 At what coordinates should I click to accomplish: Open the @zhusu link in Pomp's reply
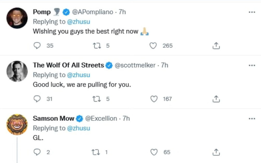click(78, 22)
